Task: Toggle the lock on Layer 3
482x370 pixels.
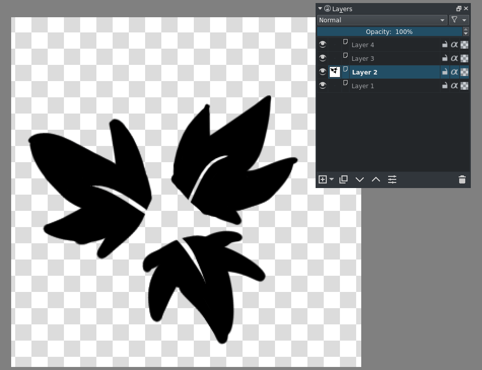Action: [x=444, y=58]
